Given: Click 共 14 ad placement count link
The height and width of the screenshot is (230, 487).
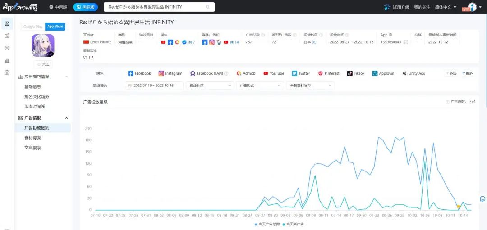Looking at the screenshot, I should 234,42.
